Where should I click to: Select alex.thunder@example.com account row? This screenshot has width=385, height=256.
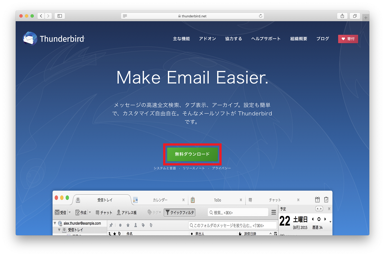point(80,223)
